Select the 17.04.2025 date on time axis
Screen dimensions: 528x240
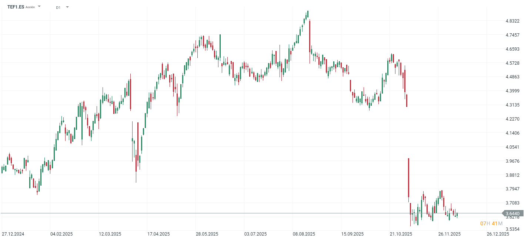tap(158, 234)
